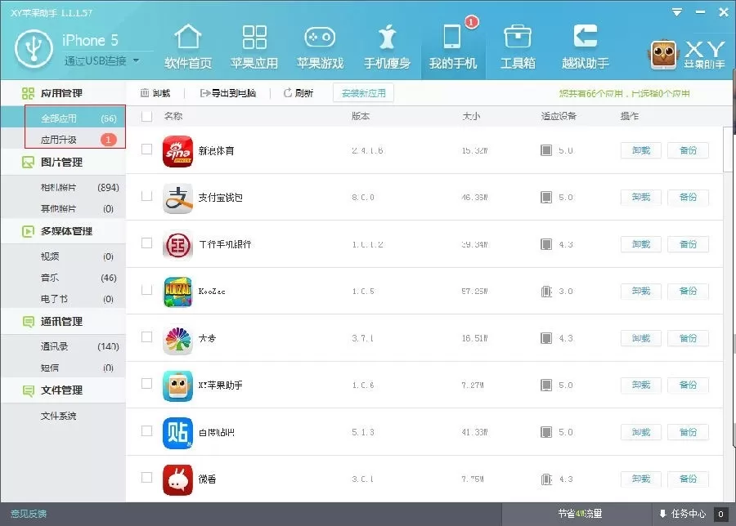The width and height of the screenshot is (736, 526).
Task: Check the box for KooZac
Action: pos(147,290)
